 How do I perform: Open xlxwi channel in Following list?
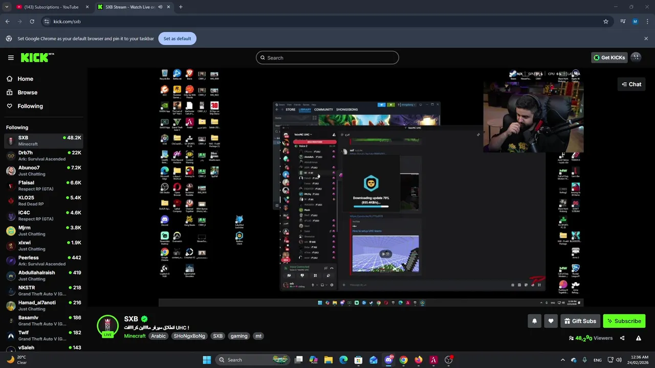(43, 245)
